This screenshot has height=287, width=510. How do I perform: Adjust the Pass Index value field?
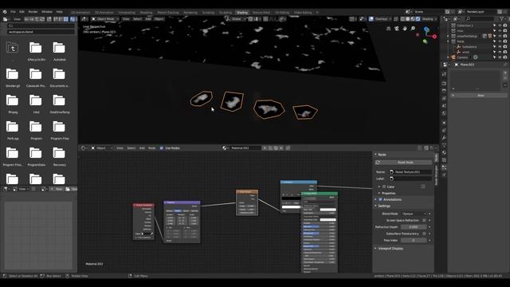click(x=414, y=240)
